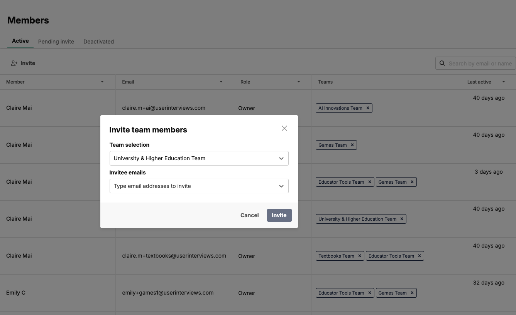Click the Invite button in dialog
Viewport: 516px width, 315px height.
click(279, 215)
